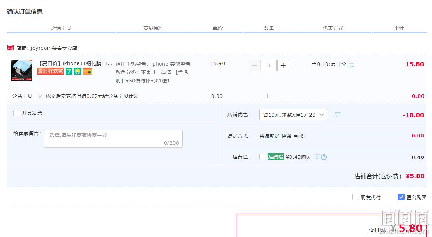Click the 店铺宝贝 column header
The image size is (432, 237).
(61, 28)
